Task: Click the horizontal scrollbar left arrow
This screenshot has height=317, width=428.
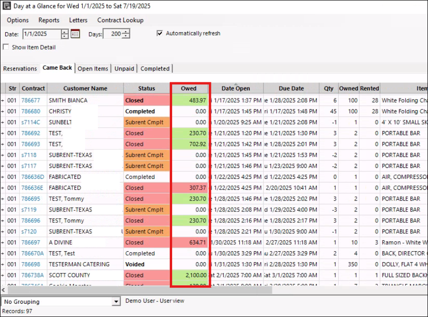Action: point(4,291)
